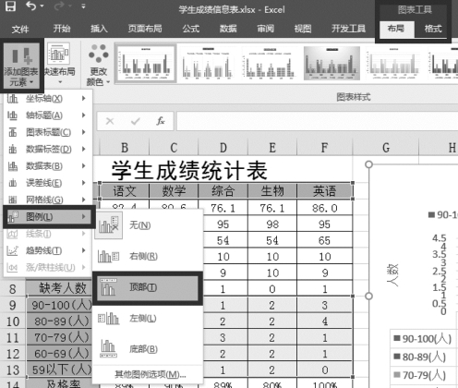
Task: Switch to Format (格式) chart tools tab
Action: [432, 29]
